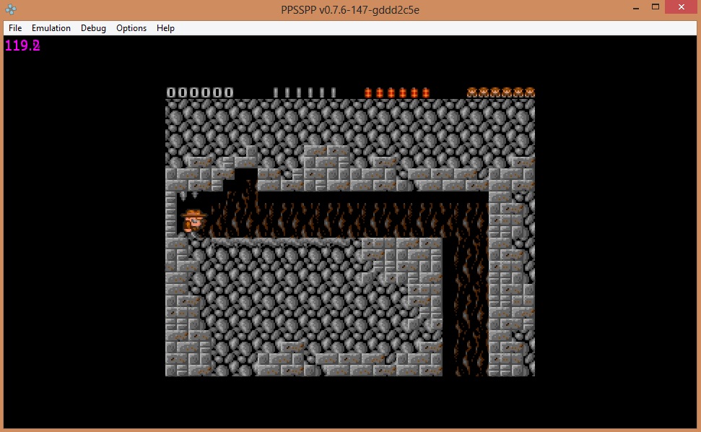
Task: Click the PPSSPP window title text
Action: [x=350, y=9]
